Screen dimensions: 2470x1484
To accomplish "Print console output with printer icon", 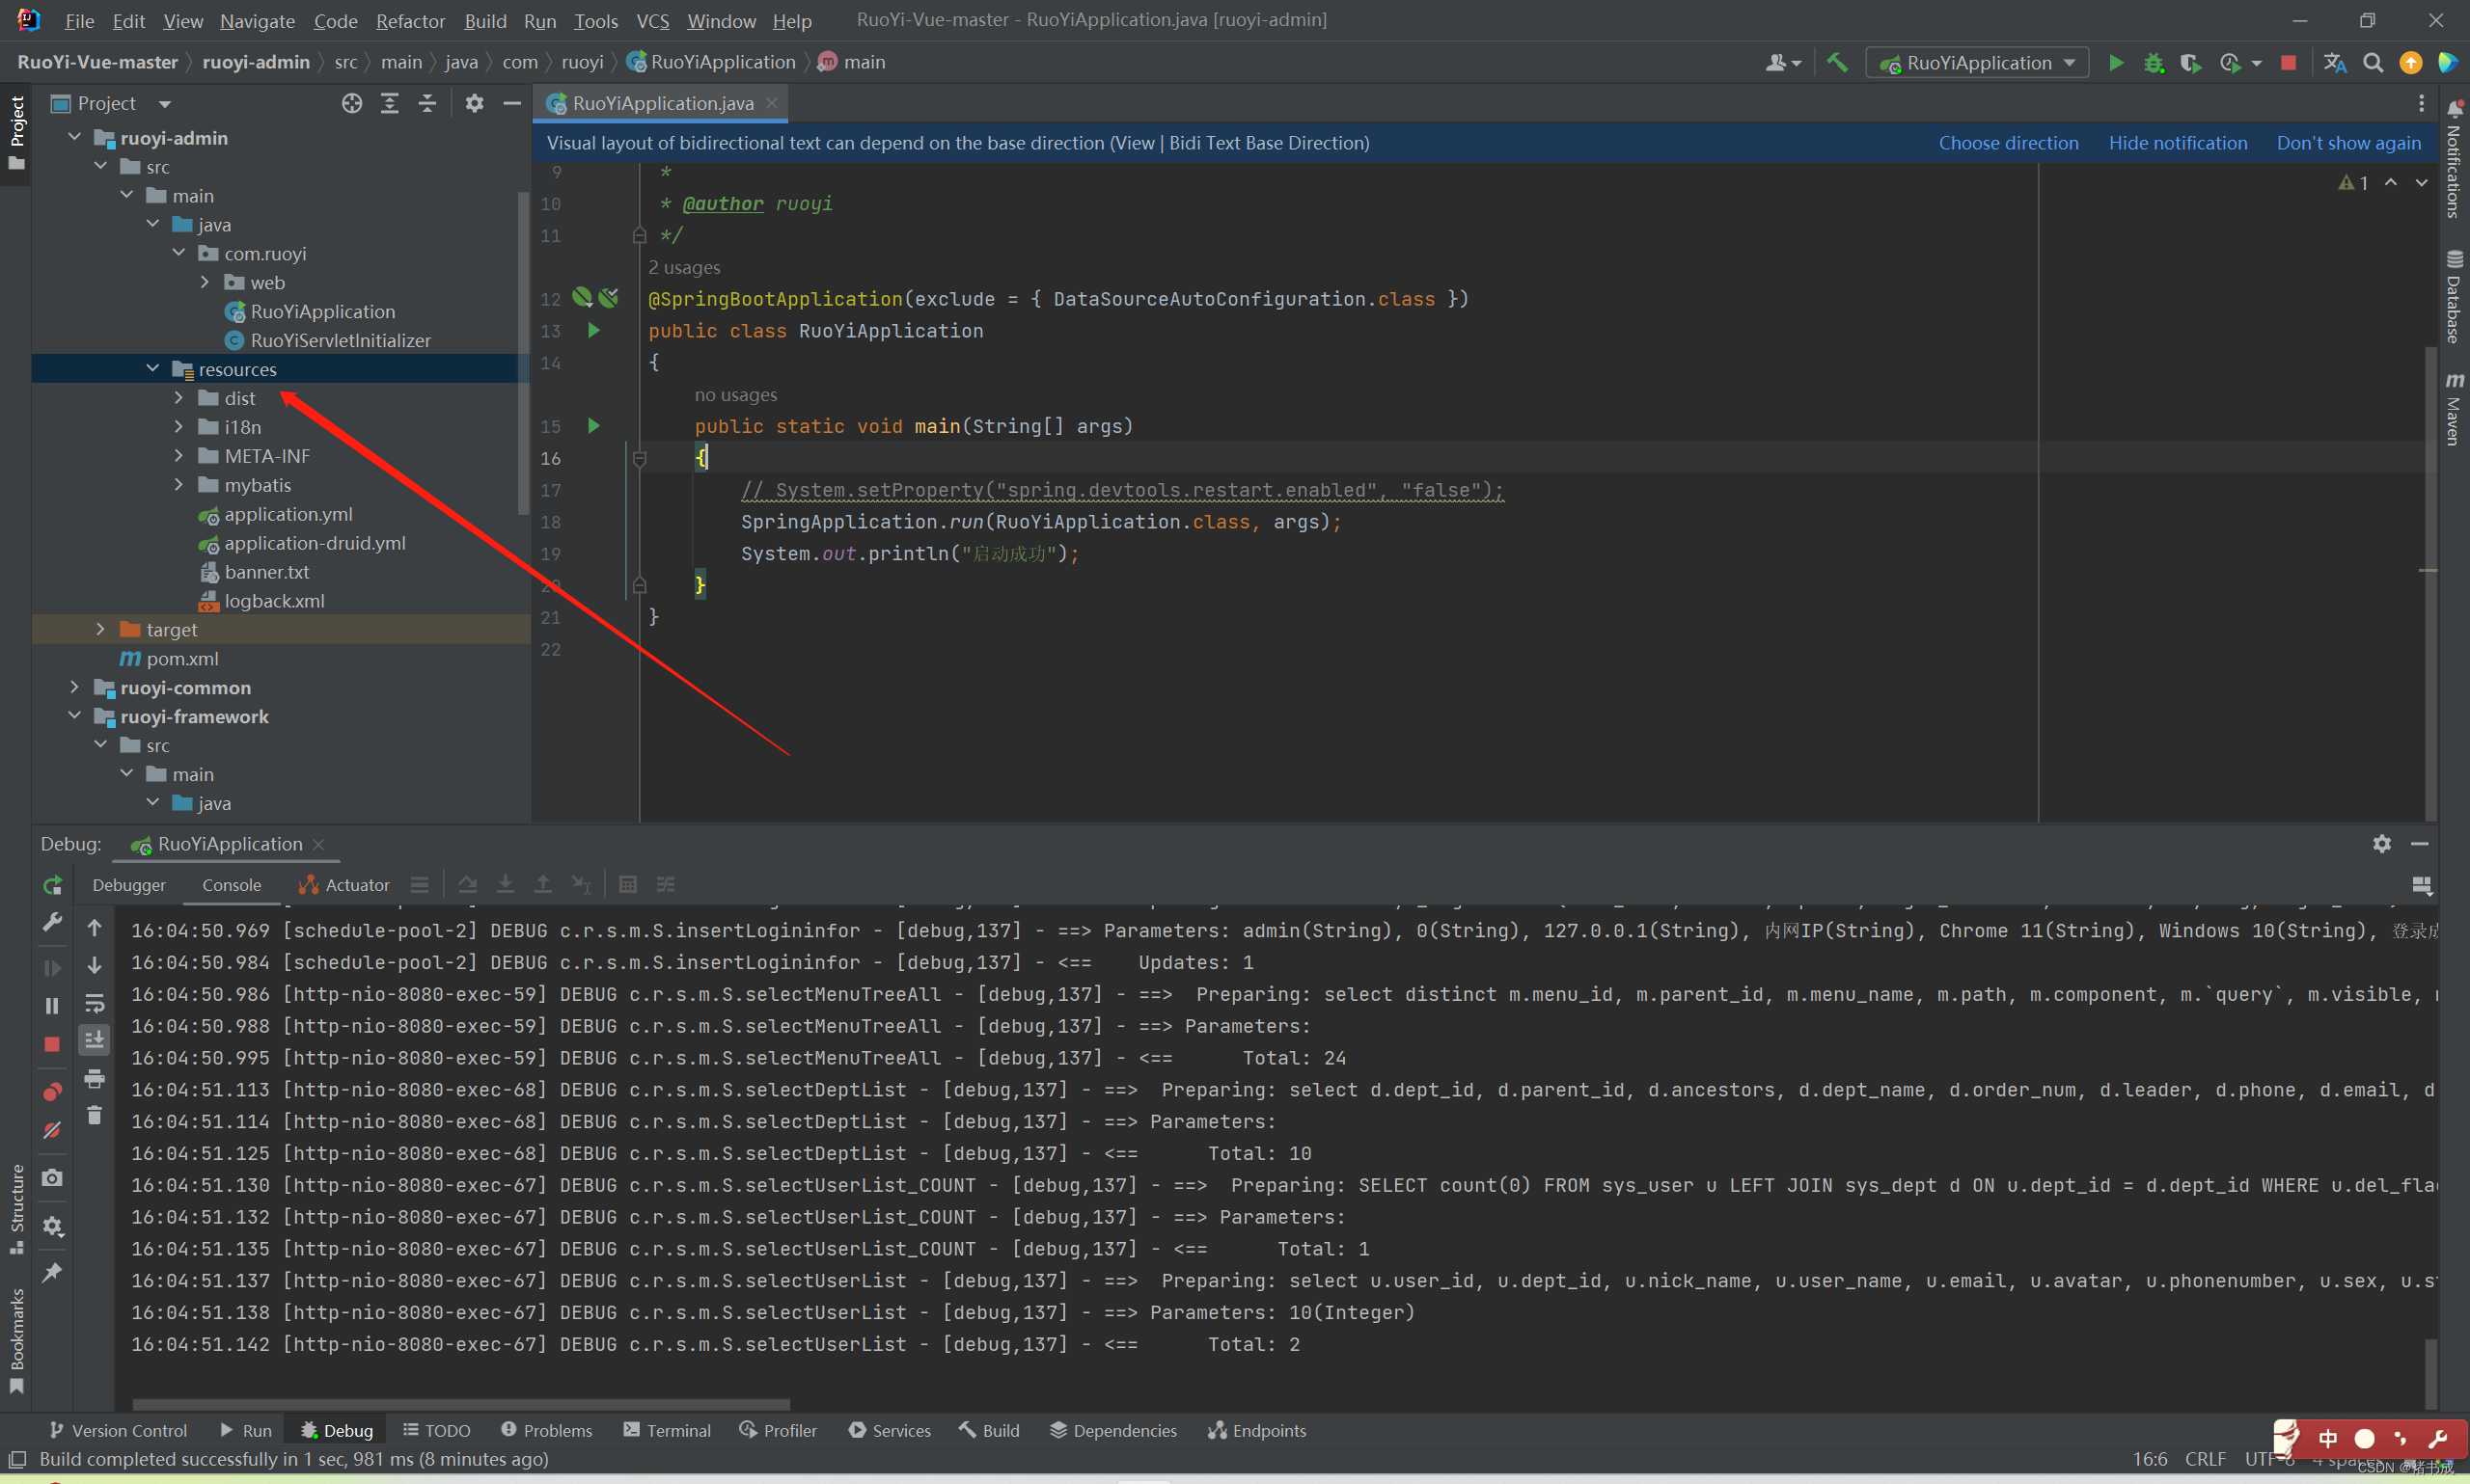I will pyautogui.click(x=94, y=1078).
